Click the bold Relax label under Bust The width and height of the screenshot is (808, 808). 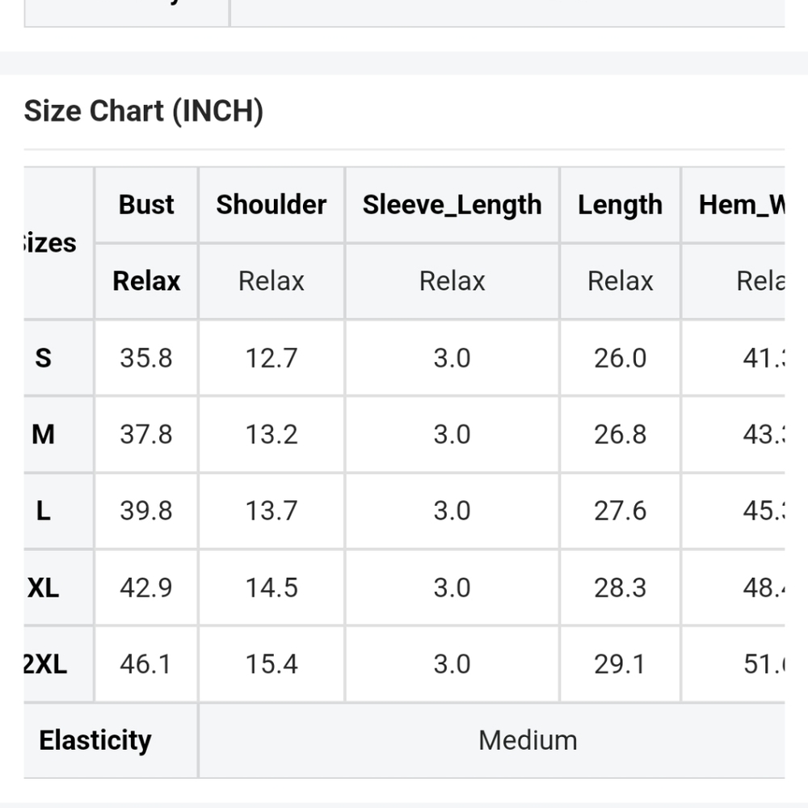point(146,281)
